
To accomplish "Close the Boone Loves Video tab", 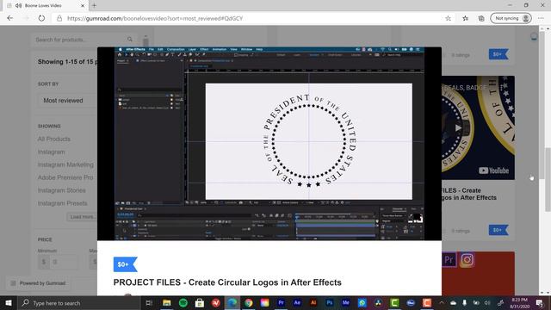I will tap(83, 6).
